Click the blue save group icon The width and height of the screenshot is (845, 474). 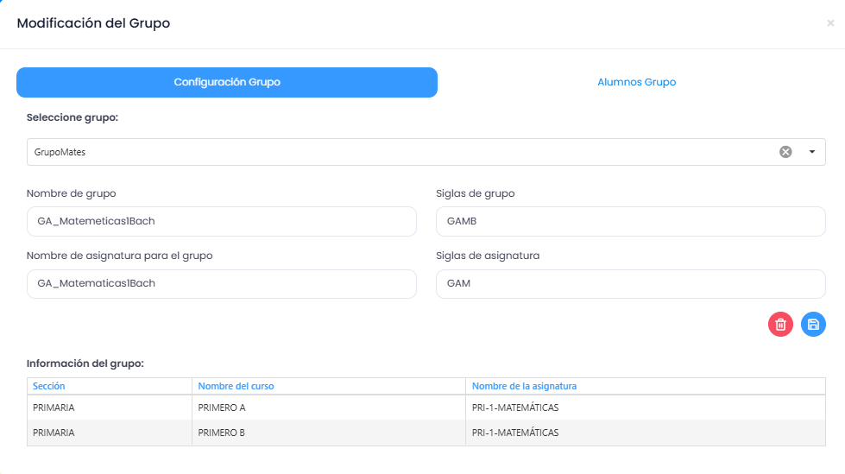click(x=813, y=325)
